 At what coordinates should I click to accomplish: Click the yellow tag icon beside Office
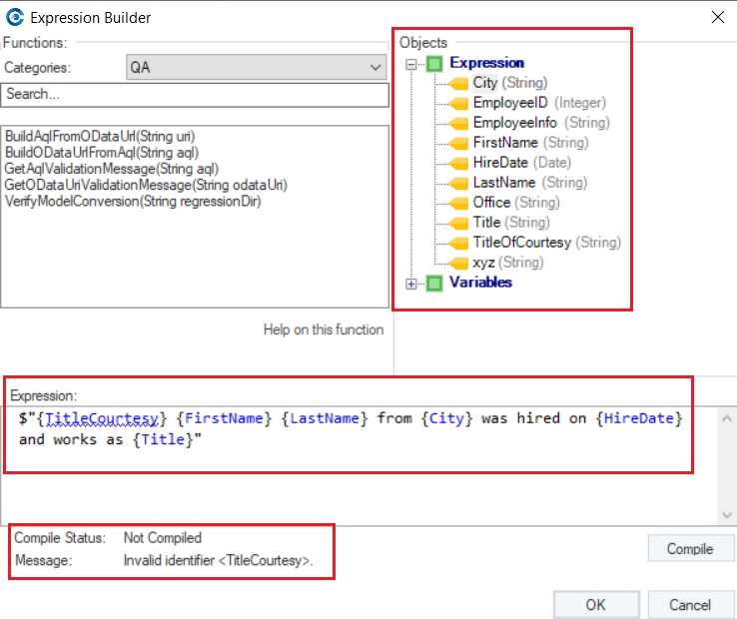458,203
